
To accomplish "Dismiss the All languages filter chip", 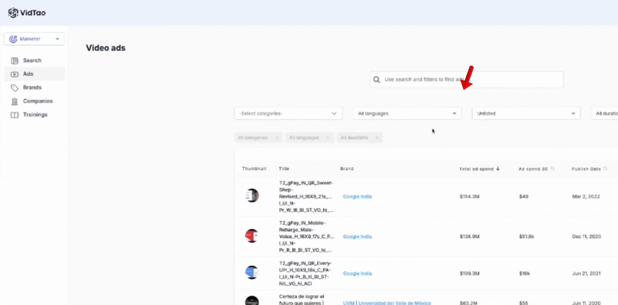I will click(x=328, y=137).
